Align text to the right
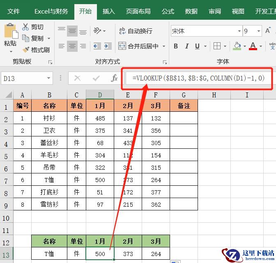The width and height of the screenshot is (276, 263). click(x=83, y=46)
